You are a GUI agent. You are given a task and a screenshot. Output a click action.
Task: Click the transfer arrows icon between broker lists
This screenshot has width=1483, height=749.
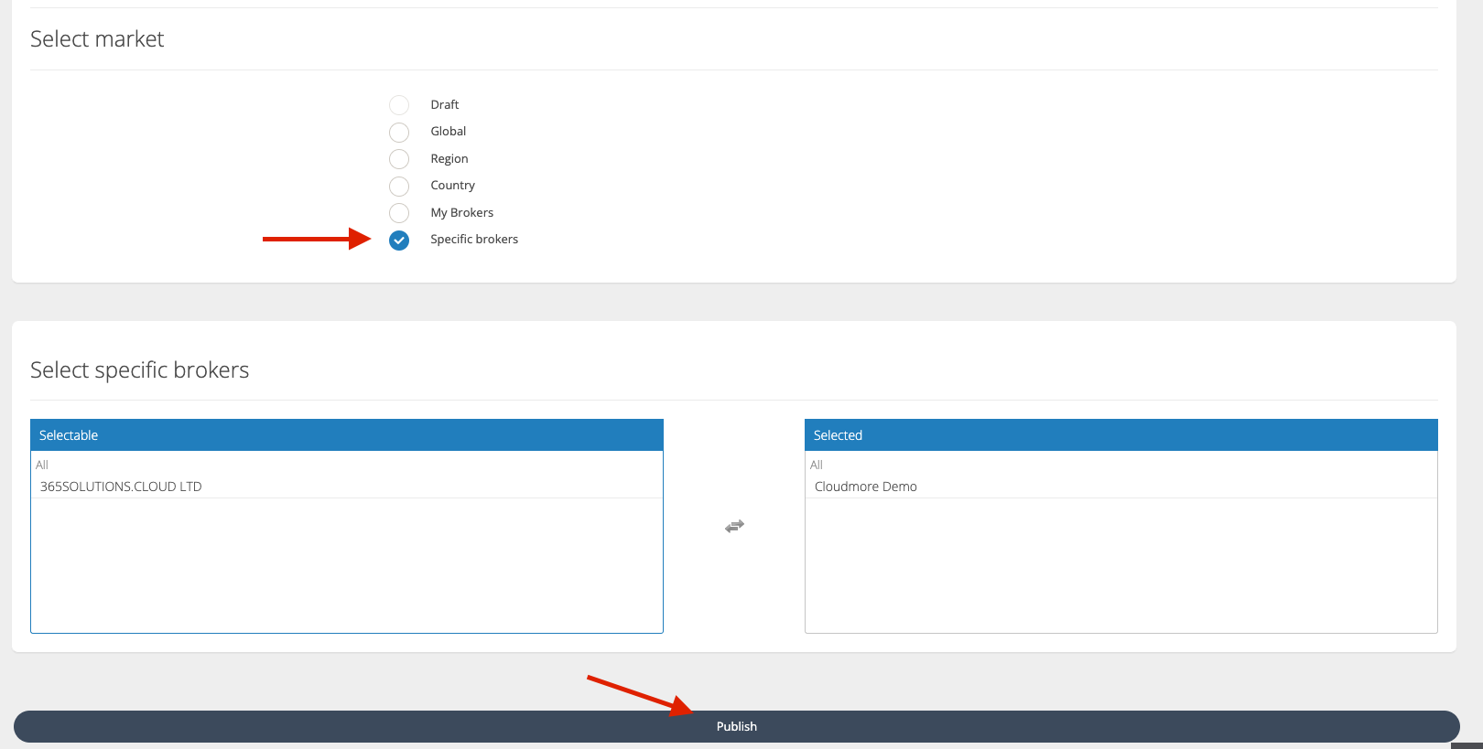[734, 526]
